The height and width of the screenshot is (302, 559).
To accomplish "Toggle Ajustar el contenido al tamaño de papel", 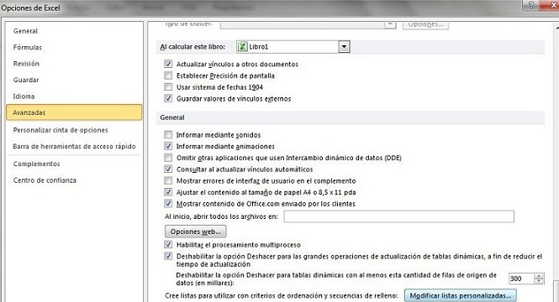I will [x=168, y=192].
